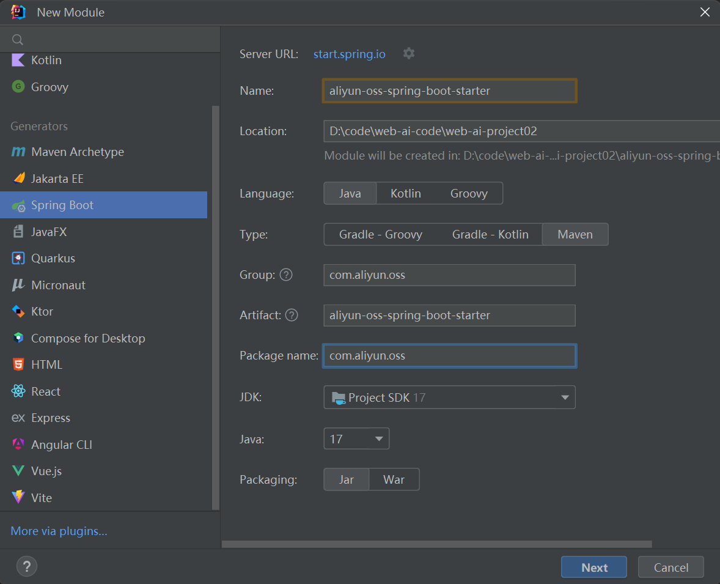Select Java as the language

[350, 193]
